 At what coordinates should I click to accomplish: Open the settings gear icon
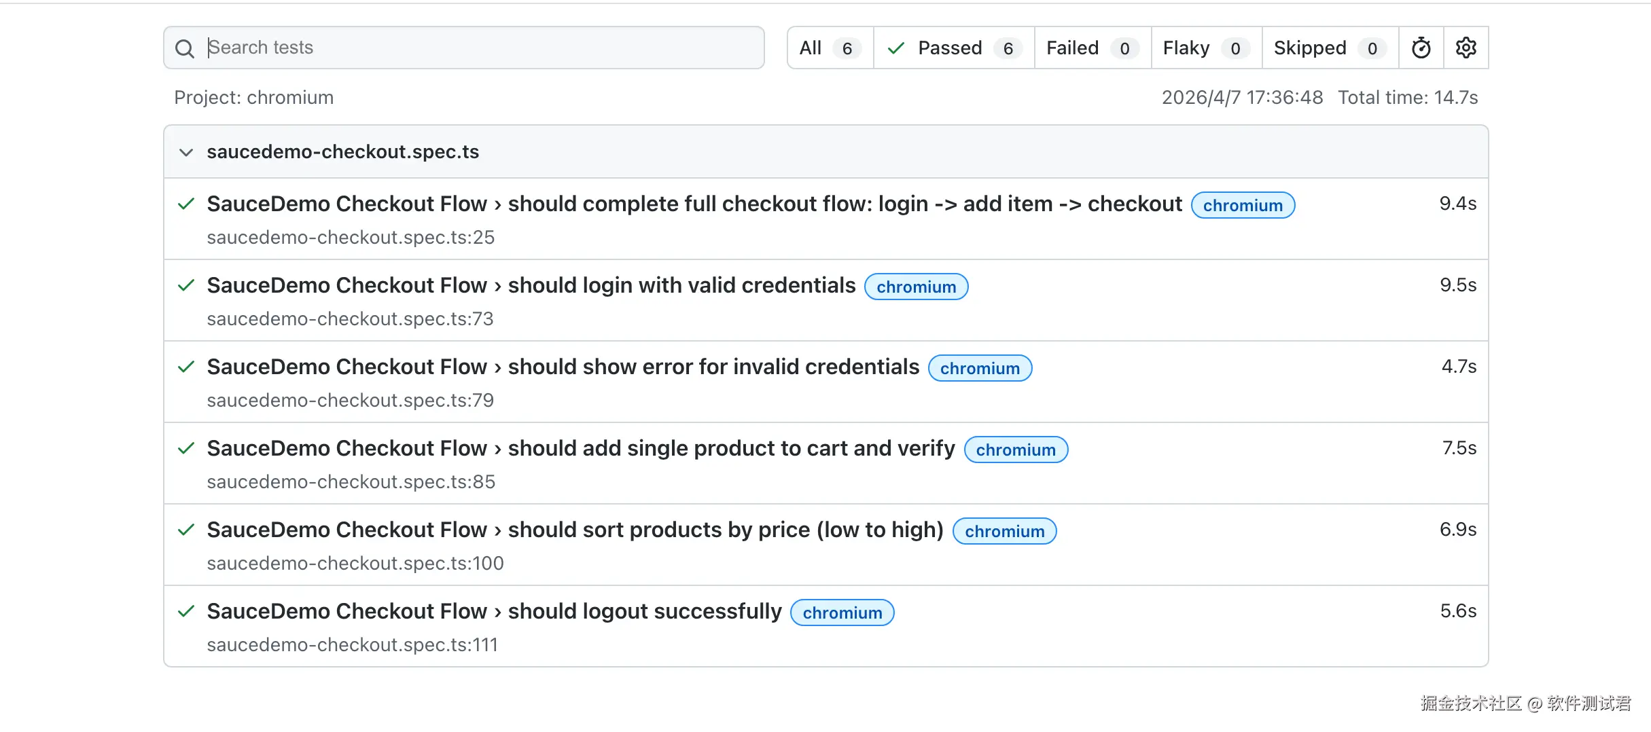click(1466, 48)
